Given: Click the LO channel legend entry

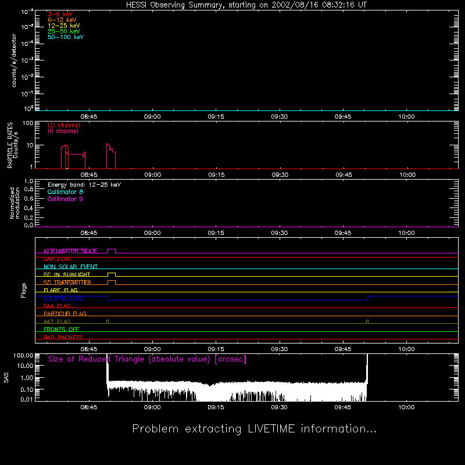Looking at the screenshot, I should coord(63,125).
